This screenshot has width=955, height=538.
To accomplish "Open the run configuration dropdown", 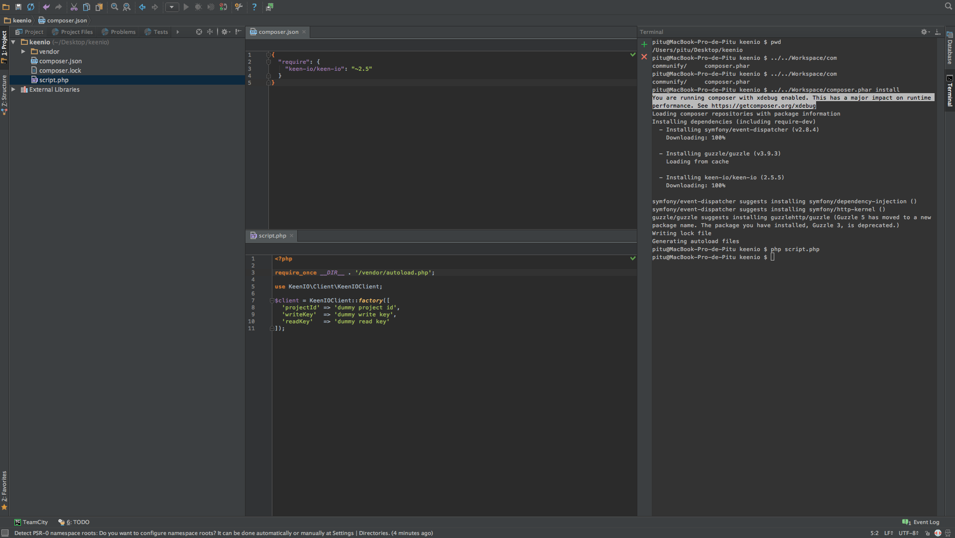I will [172, 7].
